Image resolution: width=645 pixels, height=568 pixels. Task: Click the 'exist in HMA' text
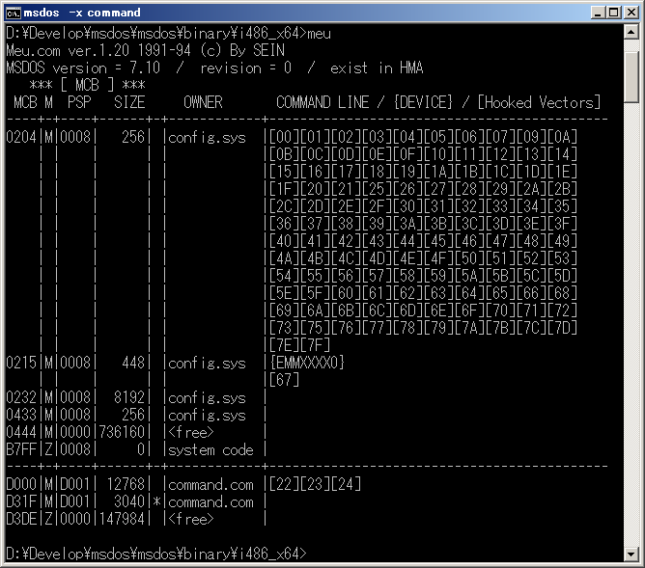pos(377,68)
